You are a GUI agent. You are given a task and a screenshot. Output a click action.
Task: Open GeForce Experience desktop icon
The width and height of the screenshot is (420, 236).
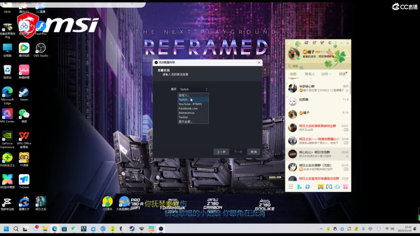[x=7, y=140]
